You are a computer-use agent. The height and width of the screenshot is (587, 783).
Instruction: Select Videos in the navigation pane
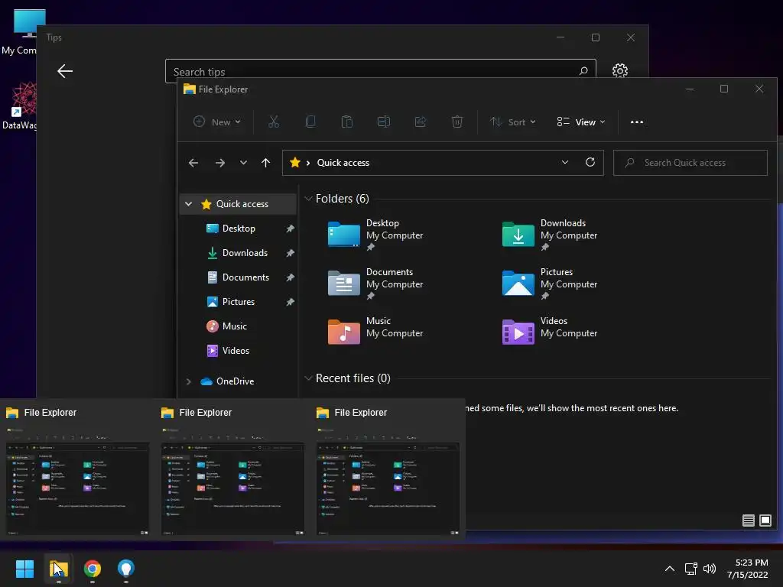click(236, 350)
